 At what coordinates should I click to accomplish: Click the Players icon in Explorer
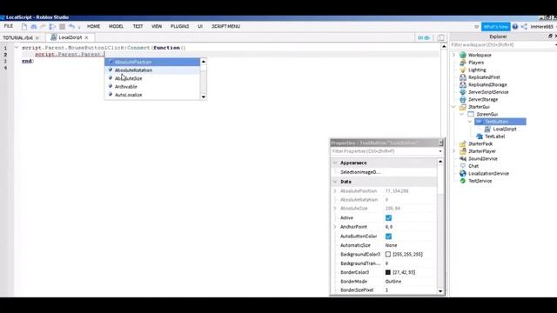(462, 63)
